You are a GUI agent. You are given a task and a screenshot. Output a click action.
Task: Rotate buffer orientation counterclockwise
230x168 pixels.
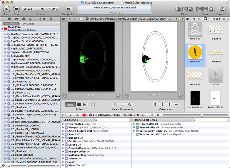pos(155,105)
